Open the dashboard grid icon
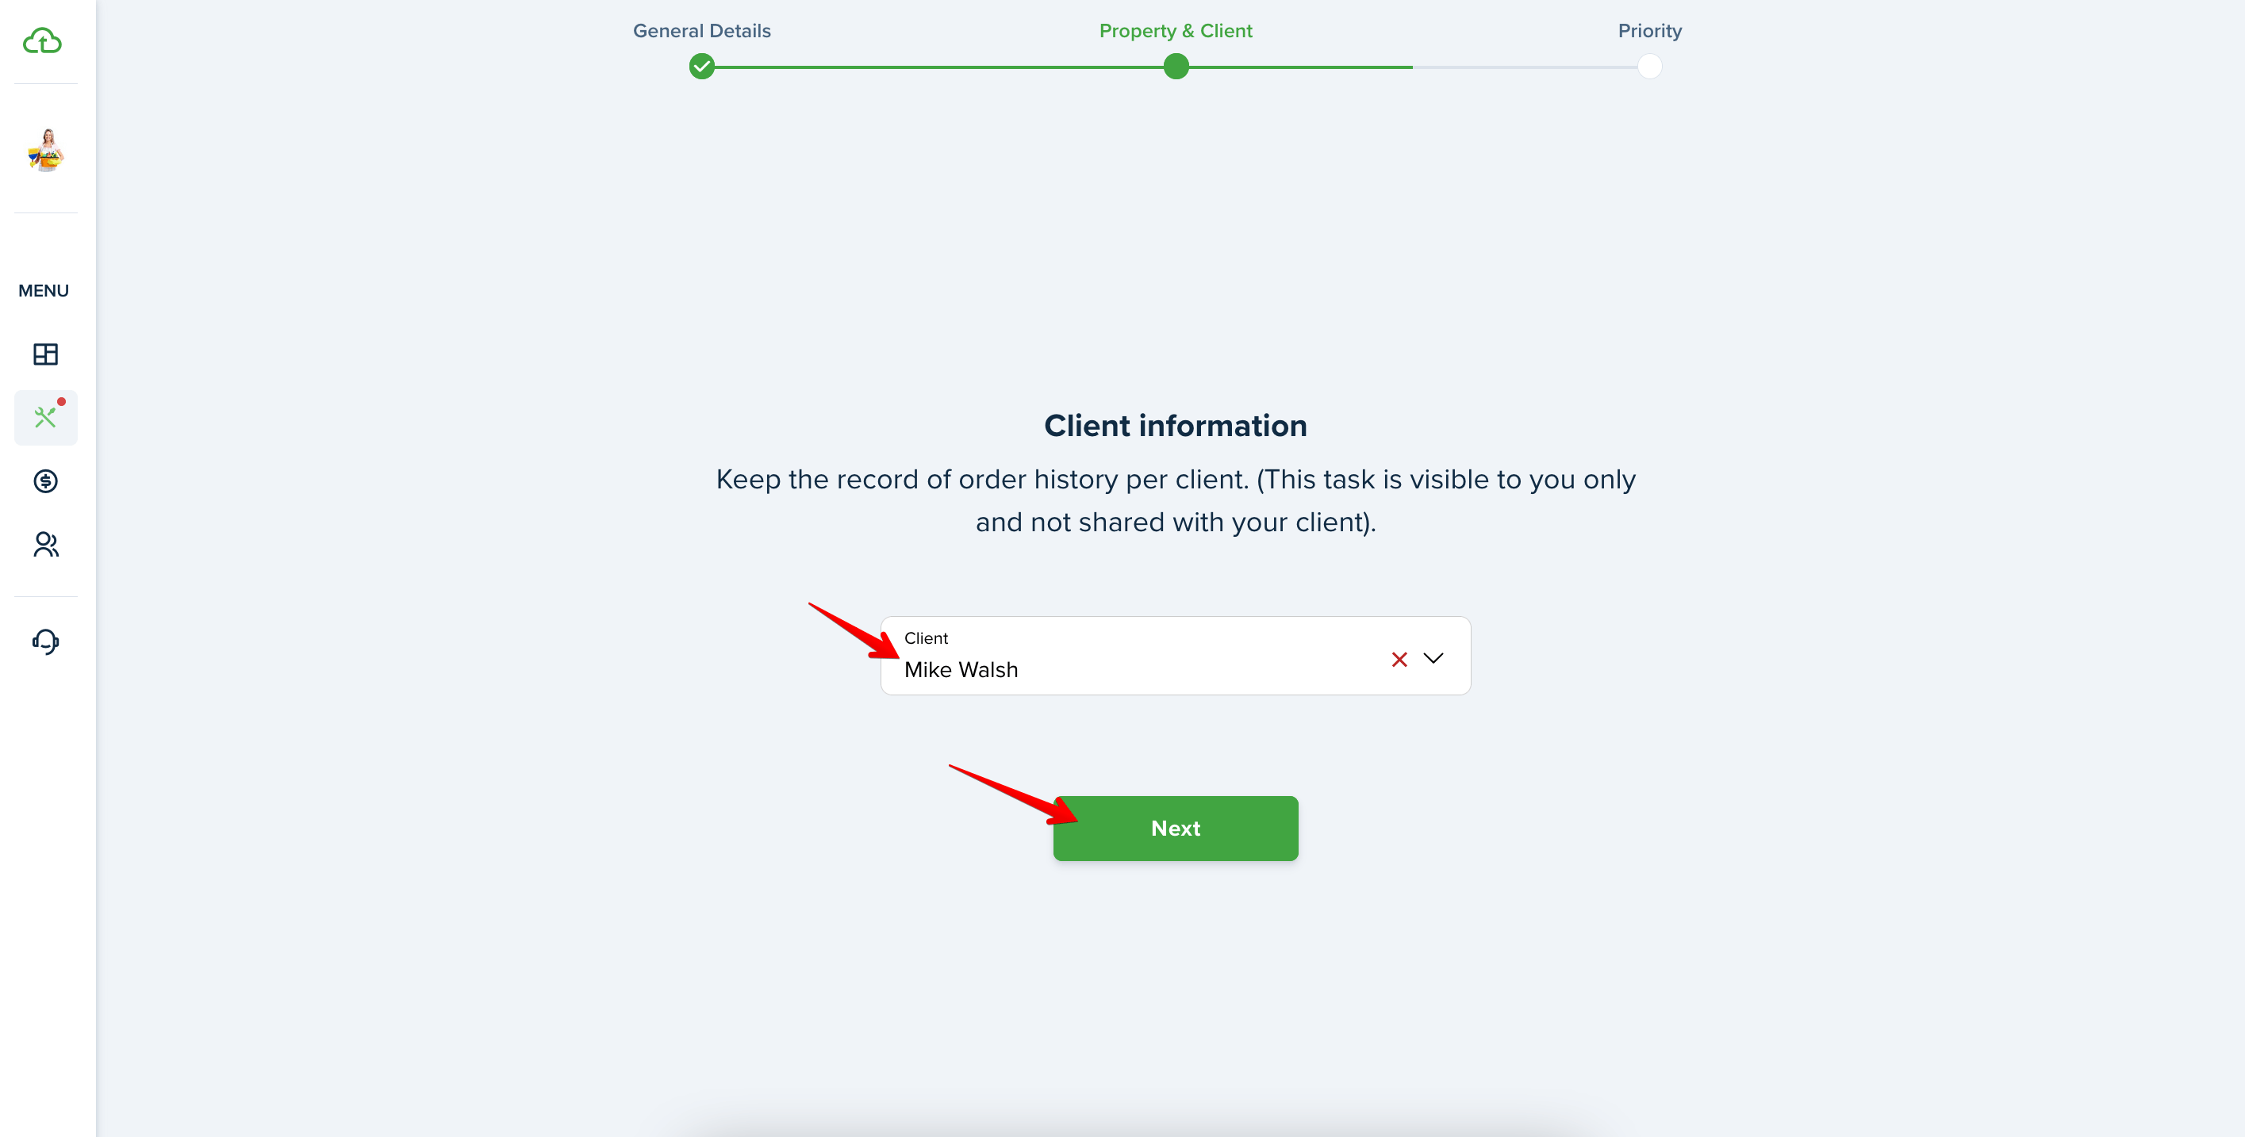 click(45, 354)
